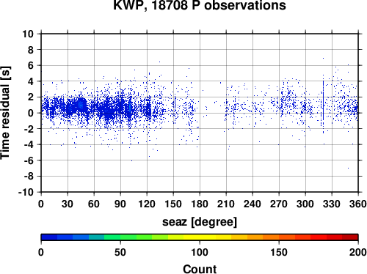This screenshot has width=367, height=274.
Task: Click the y-axis tick label 0
Action: 31,113
